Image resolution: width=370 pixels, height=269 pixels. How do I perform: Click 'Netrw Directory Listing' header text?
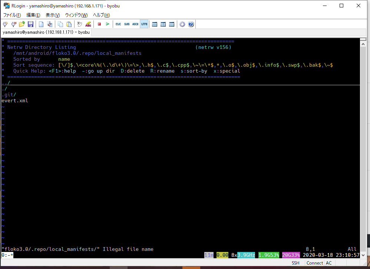pyautogui.click(x=42, y=47)
